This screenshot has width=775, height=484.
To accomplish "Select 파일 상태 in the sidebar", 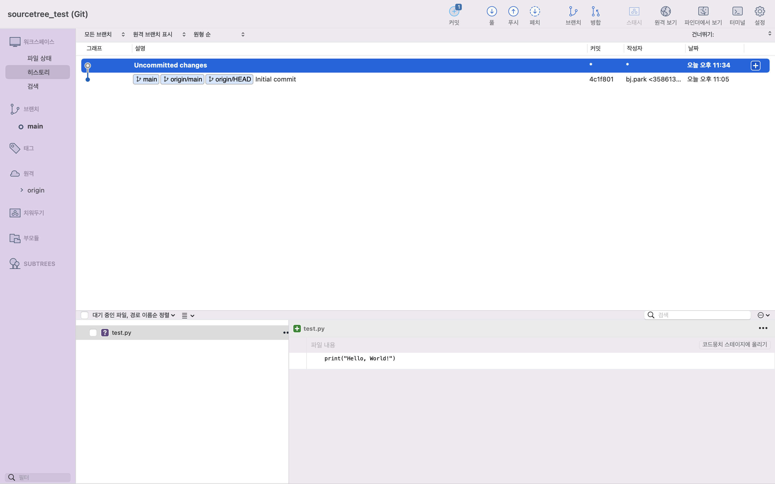I will click(39, 58).
